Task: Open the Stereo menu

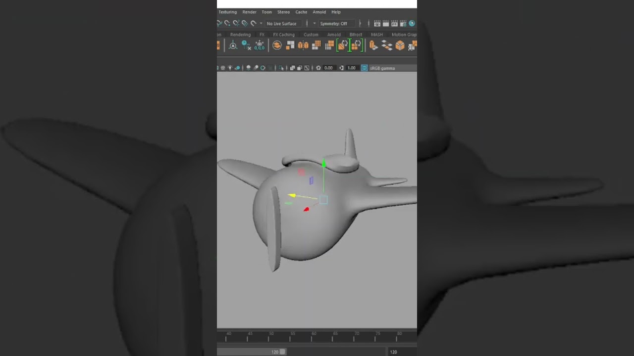Action: point(283,12)
